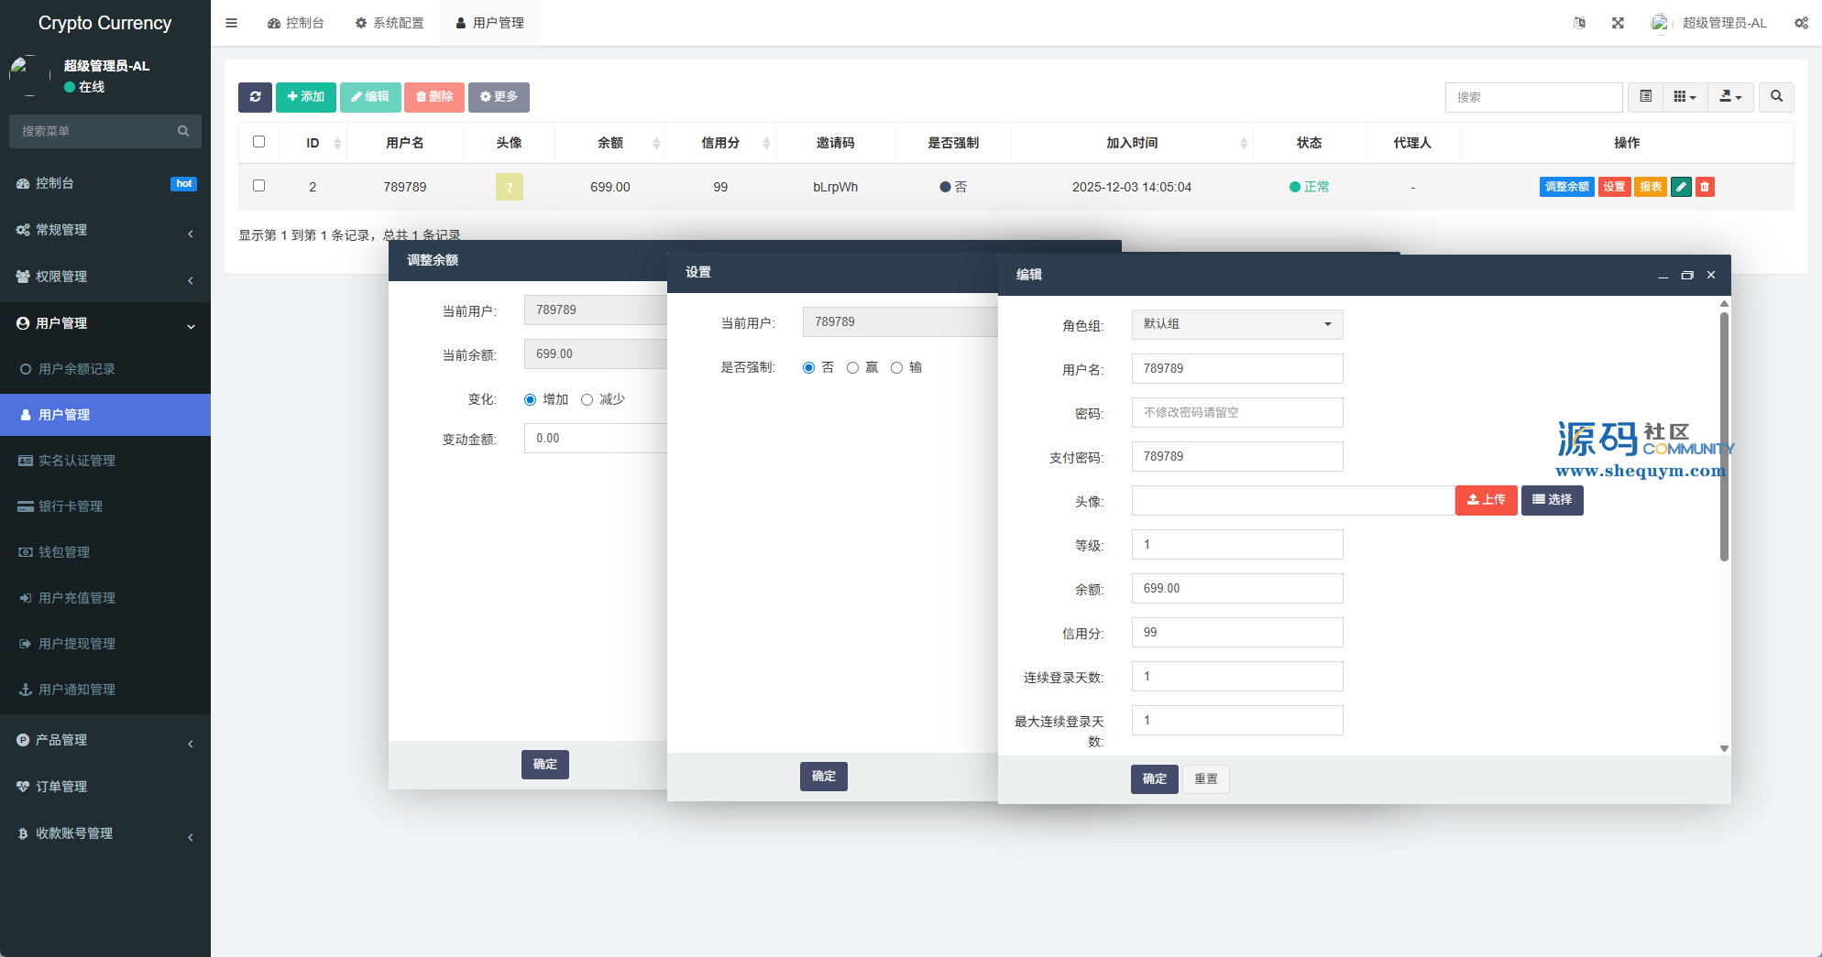Switch to the 系统配置 tab
This screenshot has width=1822, height=957.
(390, 23)
